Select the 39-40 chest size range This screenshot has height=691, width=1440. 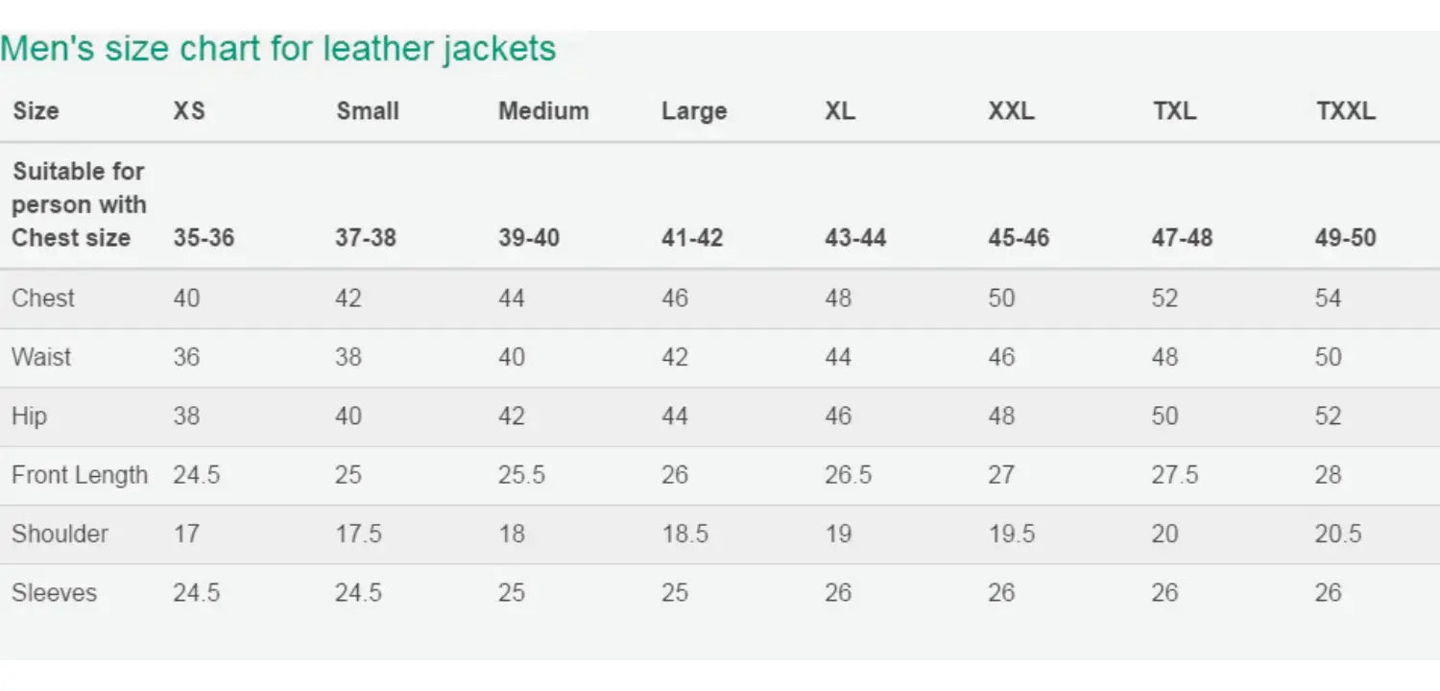[x=529, y=238]
